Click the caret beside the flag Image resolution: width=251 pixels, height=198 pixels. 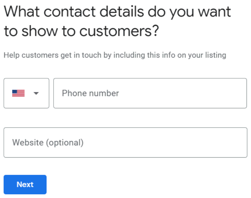(36, 93)
